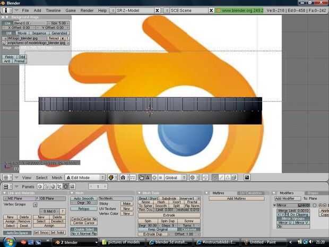Toggle the Use background image button
Viewport: 329px width, 247px height.
7,23
